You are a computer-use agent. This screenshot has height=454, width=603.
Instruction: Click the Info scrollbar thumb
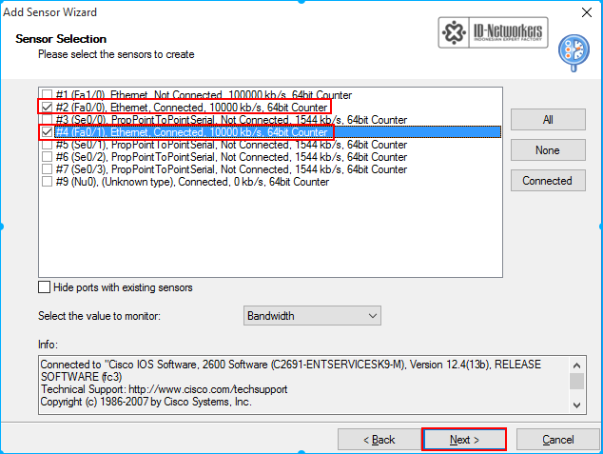pyautogui.click(x=577, y=381)
